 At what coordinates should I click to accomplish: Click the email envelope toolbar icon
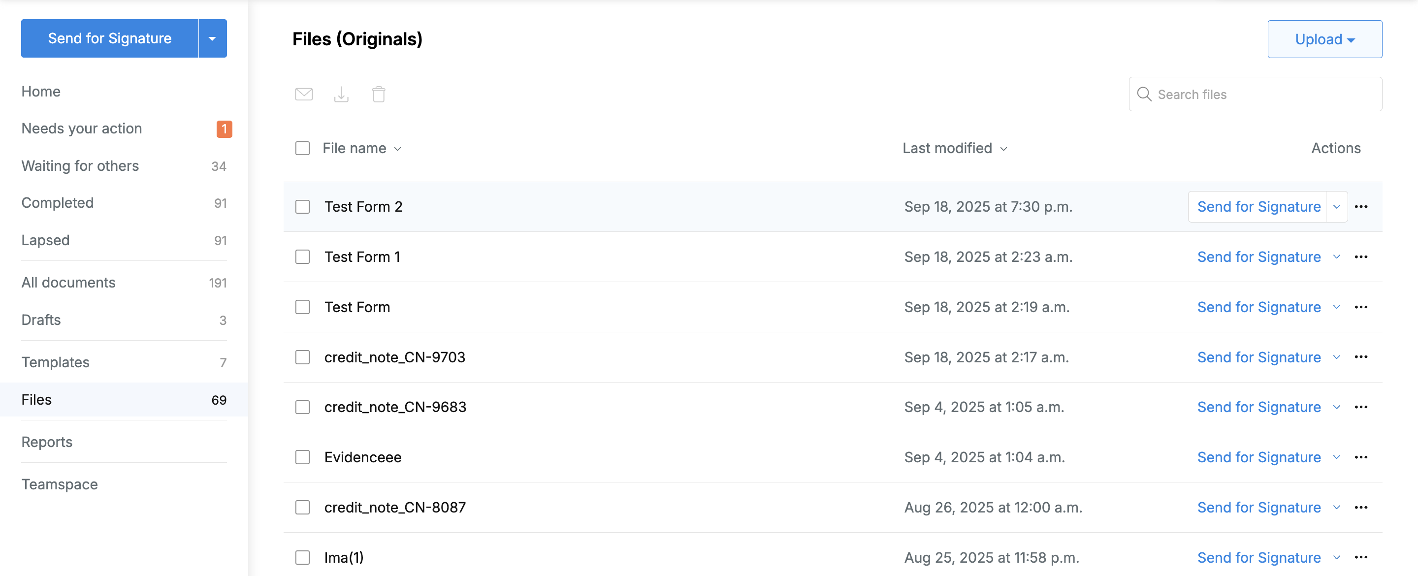[304, 94]
